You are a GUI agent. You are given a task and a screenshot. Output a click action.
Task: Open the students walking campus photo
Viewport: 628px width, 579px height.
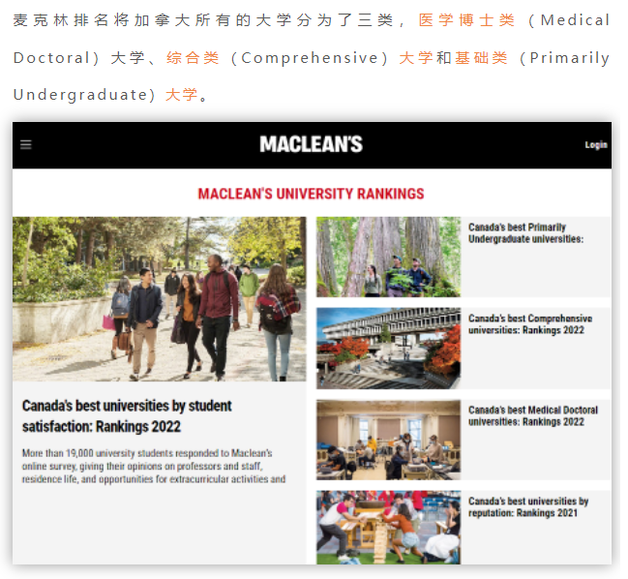[159, 299]
